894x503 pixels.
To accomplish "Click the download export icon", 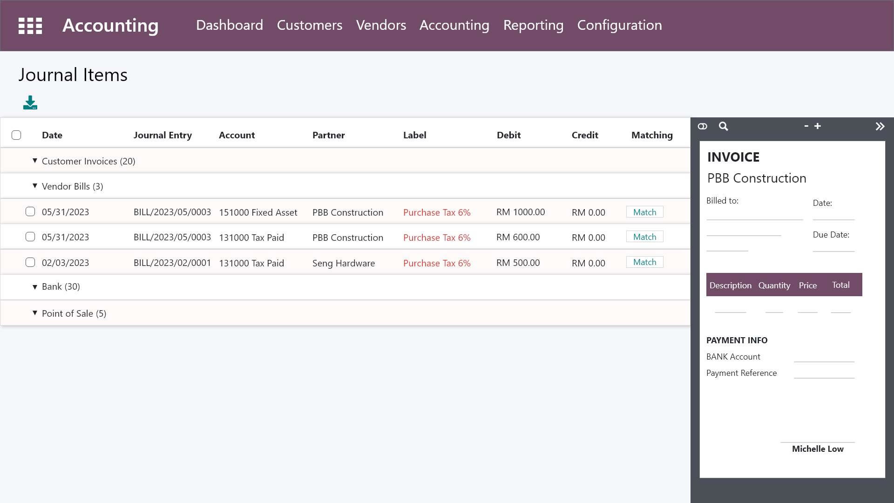I will pyautogui.click(x=30, y=102).
